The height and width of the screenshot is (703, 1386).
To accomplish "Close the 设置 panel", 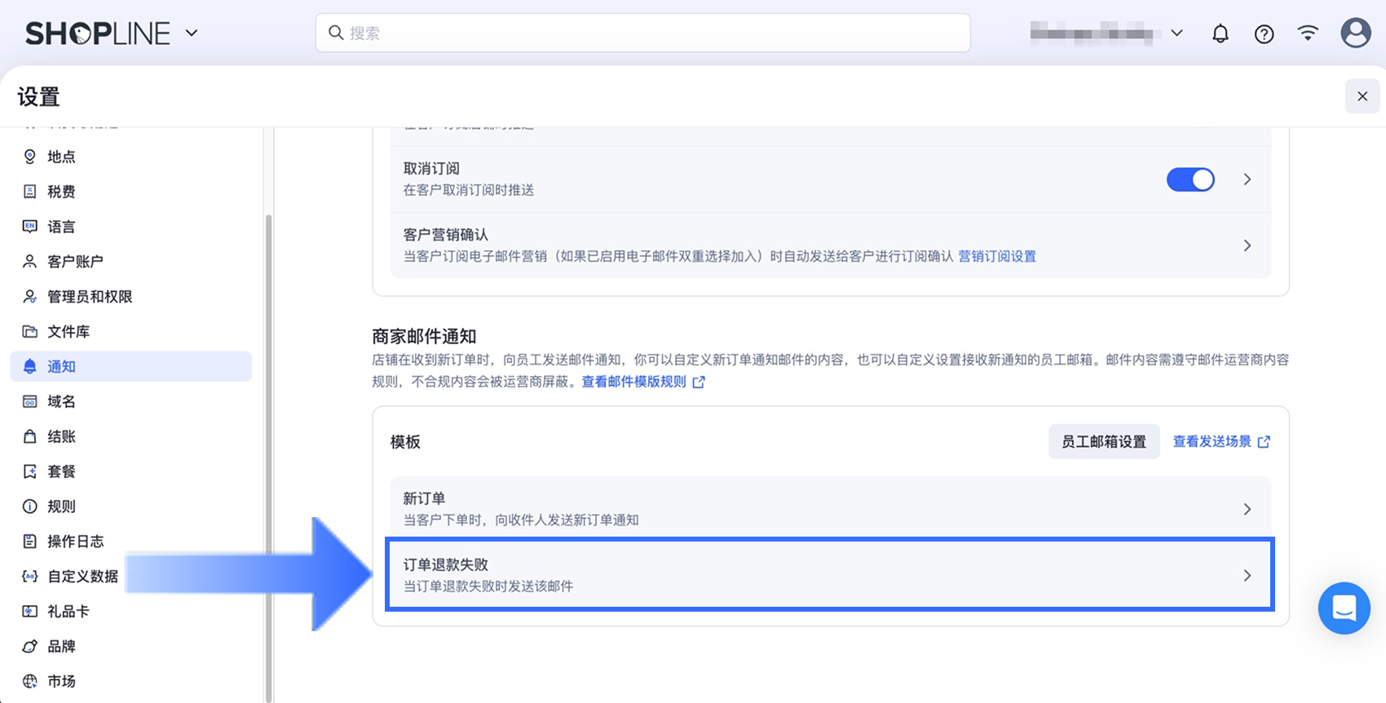I will [1362, 96].
